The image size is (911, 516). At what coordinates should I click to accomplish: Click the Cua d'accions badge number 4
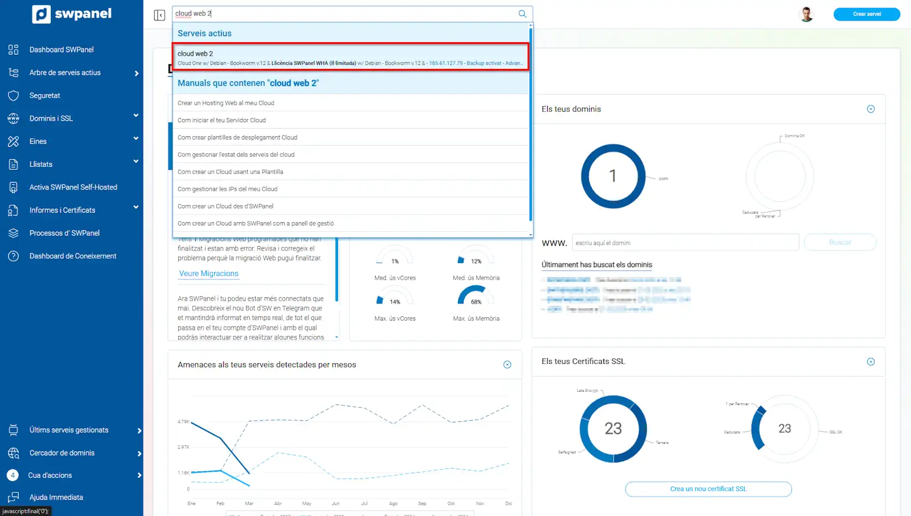tap(13, 475)
